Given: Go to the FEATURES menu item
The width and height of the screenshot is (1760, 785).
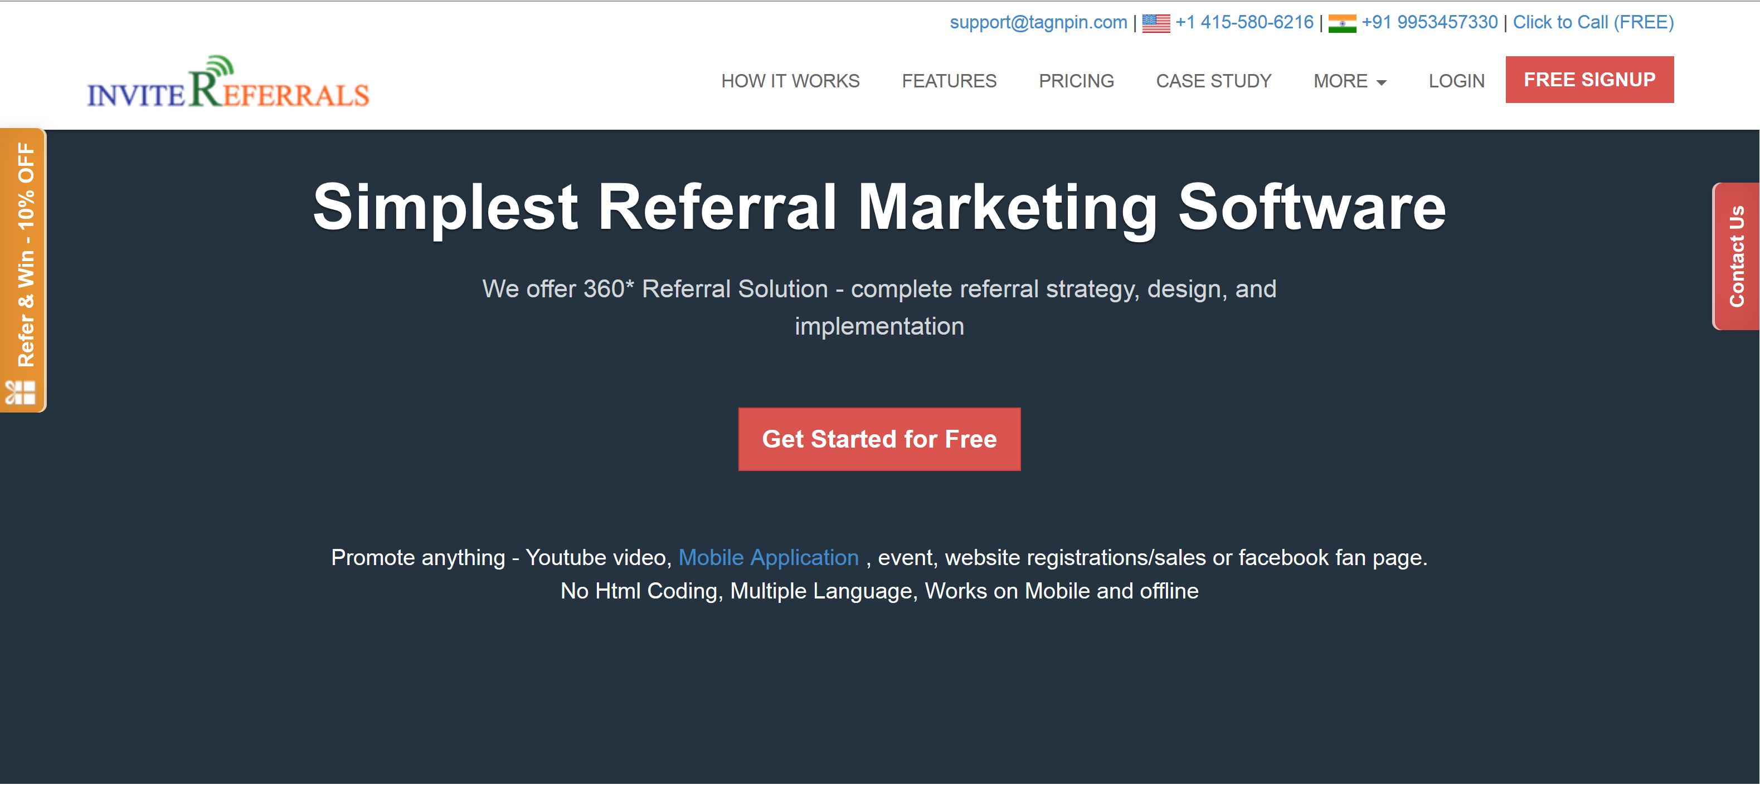Looking at the screenshot, I should [x=949, y=81].
